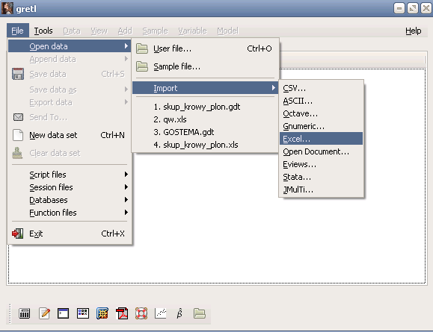
Task: Choose Stata... import option
Action: tap(321, 177)
